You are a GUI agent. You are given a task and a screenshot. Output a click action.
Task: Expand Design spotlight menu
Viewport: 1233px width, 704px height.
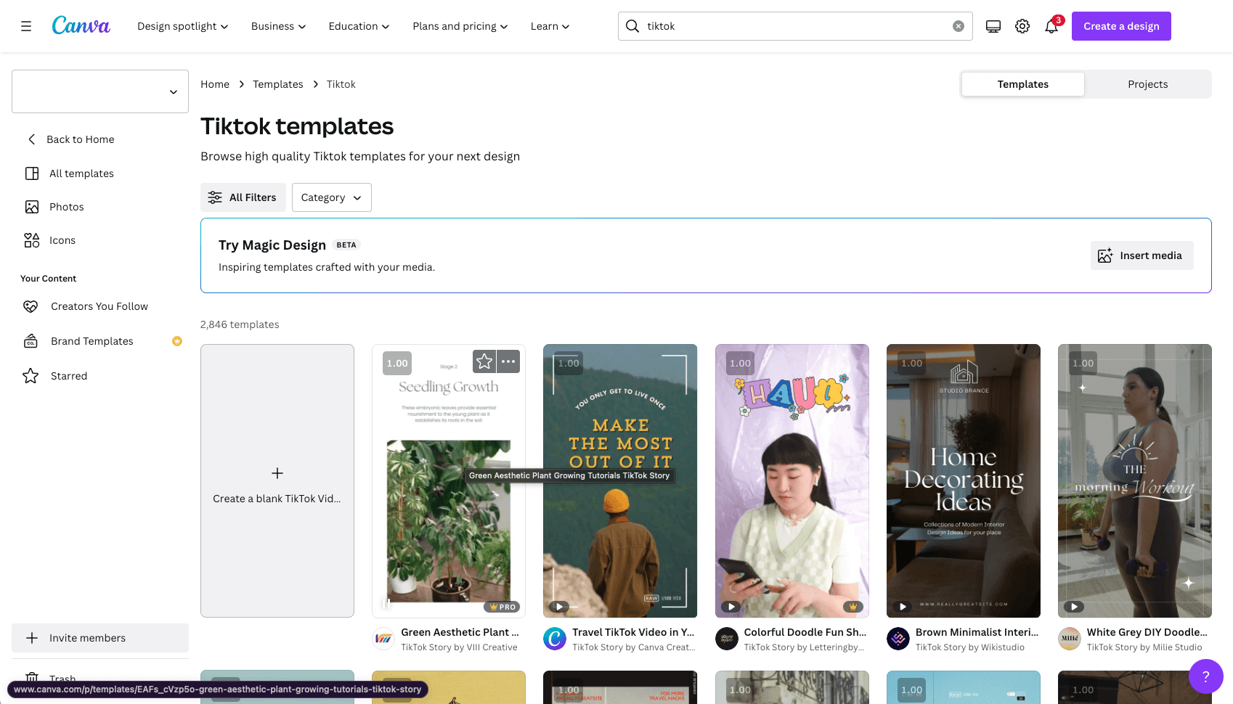[x=183, y=26]
